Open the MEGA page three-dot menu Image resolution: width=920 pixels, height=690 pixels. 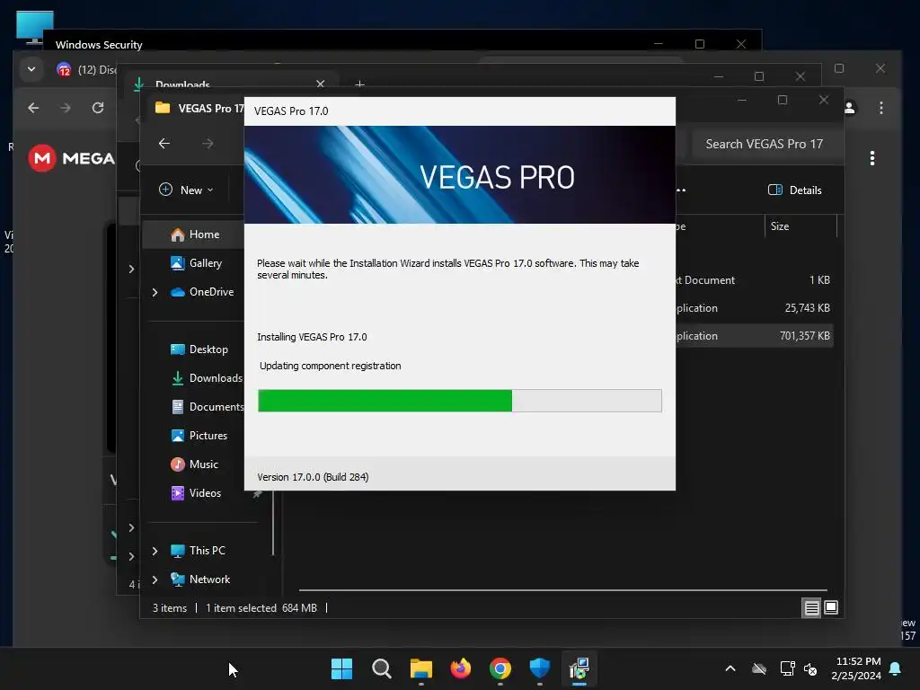tap(872, 158)
